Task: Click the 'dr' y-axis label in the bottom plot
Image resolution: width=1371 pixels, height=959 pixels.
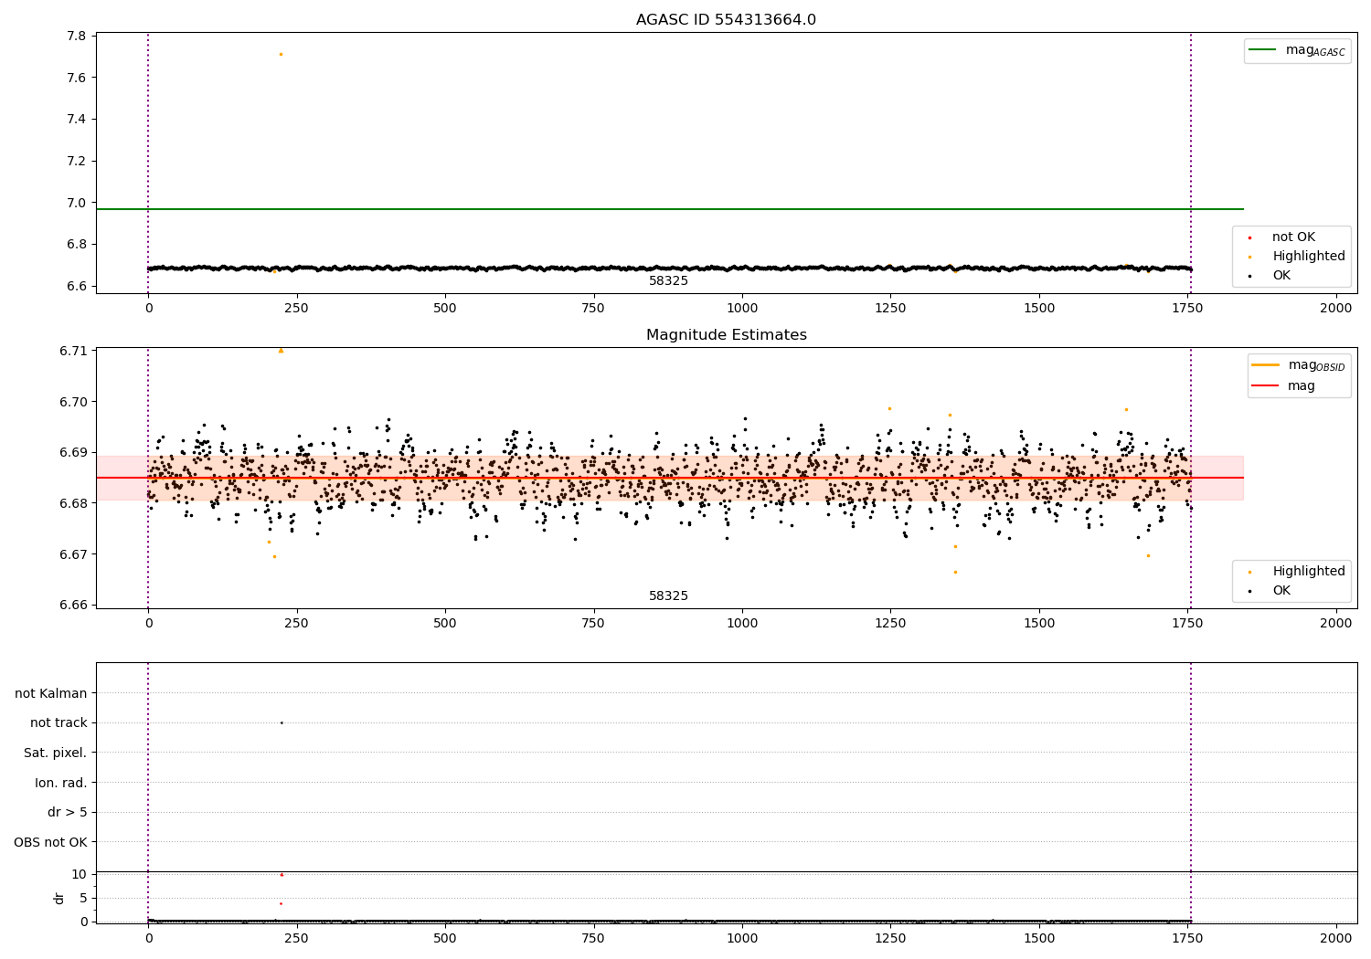Action: (59, 898)
